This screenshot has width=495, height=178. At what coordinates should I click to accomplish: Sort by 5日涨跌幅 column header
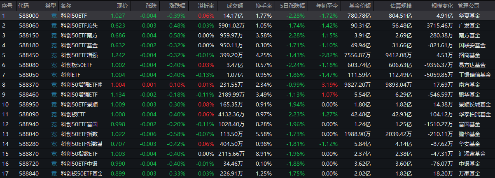pyautogui.click(x=292, y=6)
